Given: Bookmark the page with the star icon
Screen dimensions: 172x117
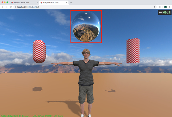Looking at the screenshot, I should 155,7.
